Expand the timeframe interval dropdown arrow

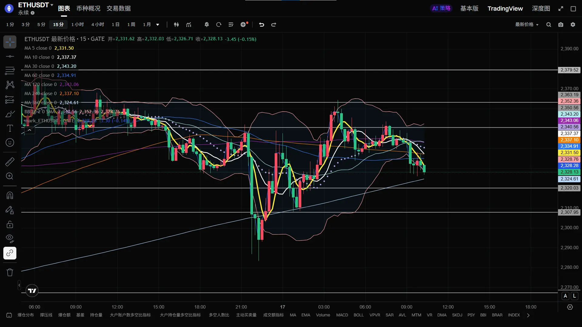point(158,25)
